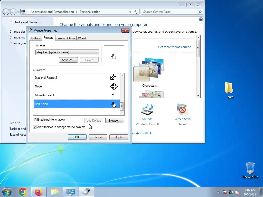The width and height of the screenshot is (263, 197).
Task: Select the Recycle Bin desktop icon
Action: [250, 170]
